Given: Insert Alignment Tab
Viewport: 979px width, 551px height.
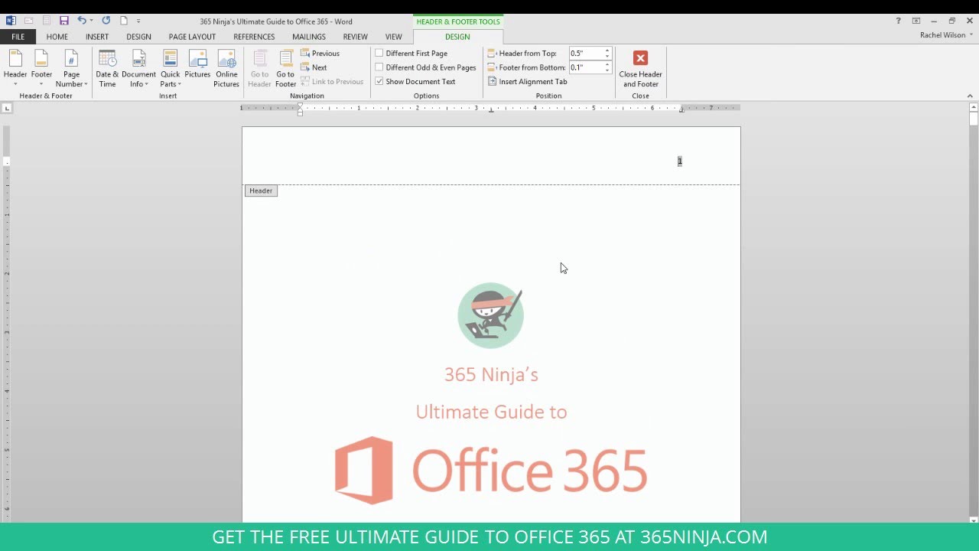Looking at the screenshot, I should click(x=528, y=81).
